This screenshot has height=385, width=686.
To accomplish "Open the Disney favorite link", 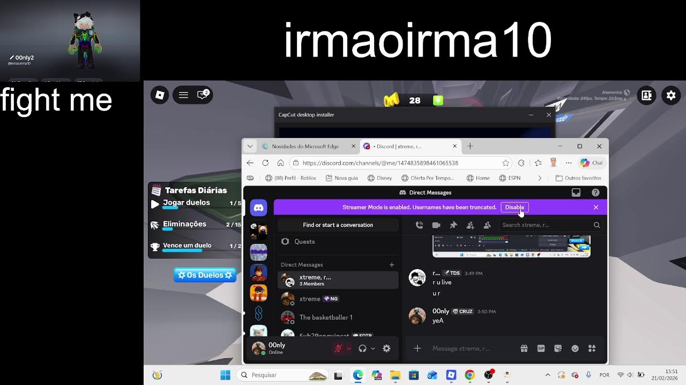I will 381,178.
